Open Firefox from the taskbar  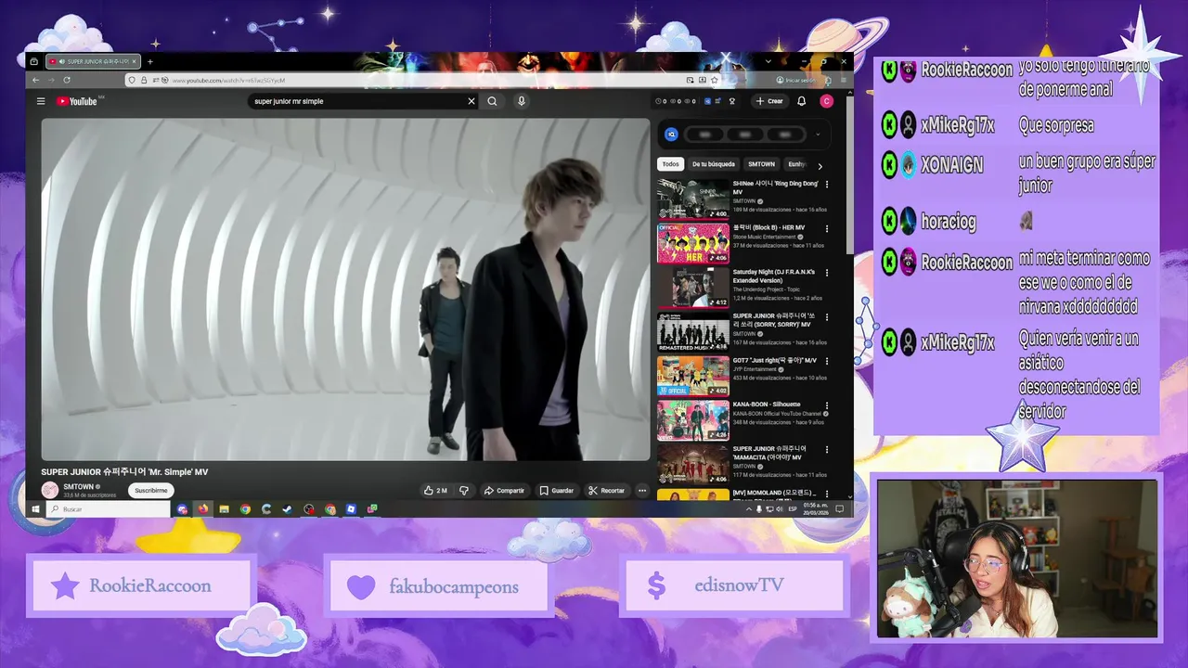(x=202, y=509)
